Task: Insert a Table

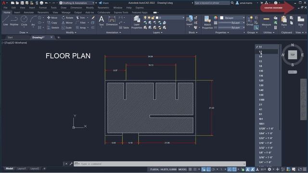Action: [124, 28]
